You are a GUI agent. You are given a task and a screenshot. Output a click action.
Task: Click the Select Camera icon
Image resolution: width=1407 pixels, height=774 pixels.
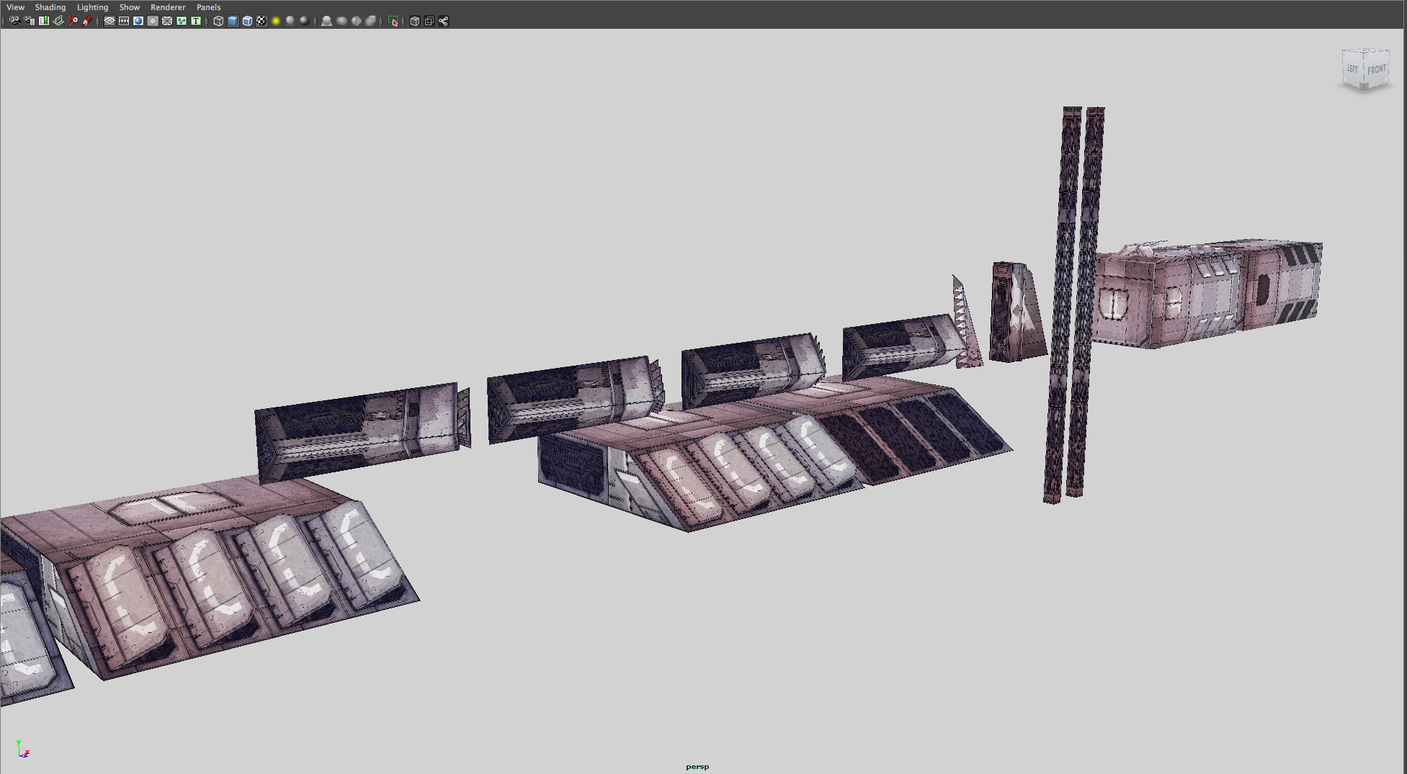click(x=14, y=21)
